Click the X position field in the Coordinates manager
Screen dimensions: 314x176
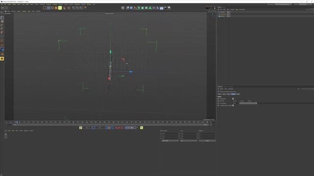click(170, 133)
